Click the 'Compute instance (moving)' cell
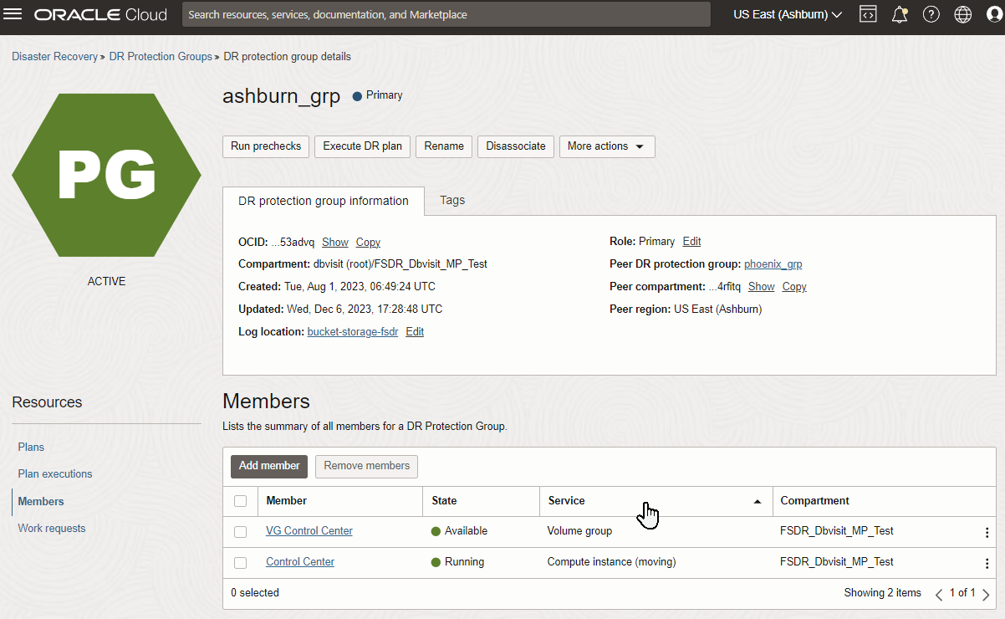Image resolution: width=1005 pixels, height=619 pixels. (x=611, y=562)
